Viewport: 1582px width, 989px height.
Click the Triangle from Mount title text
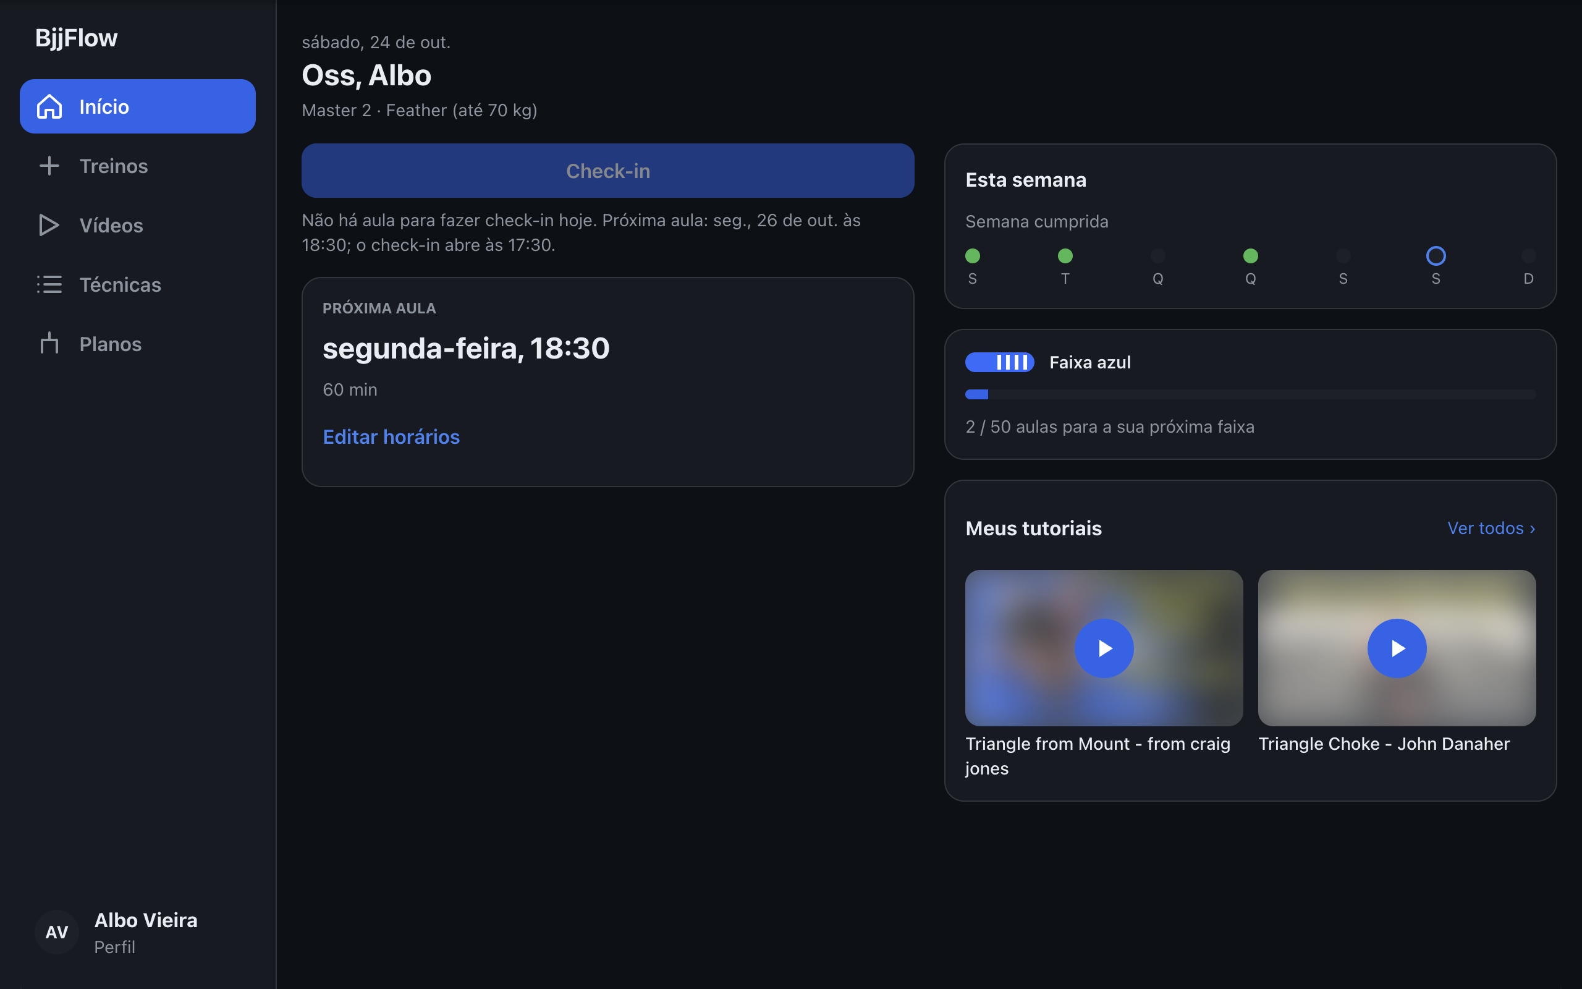1098,755
